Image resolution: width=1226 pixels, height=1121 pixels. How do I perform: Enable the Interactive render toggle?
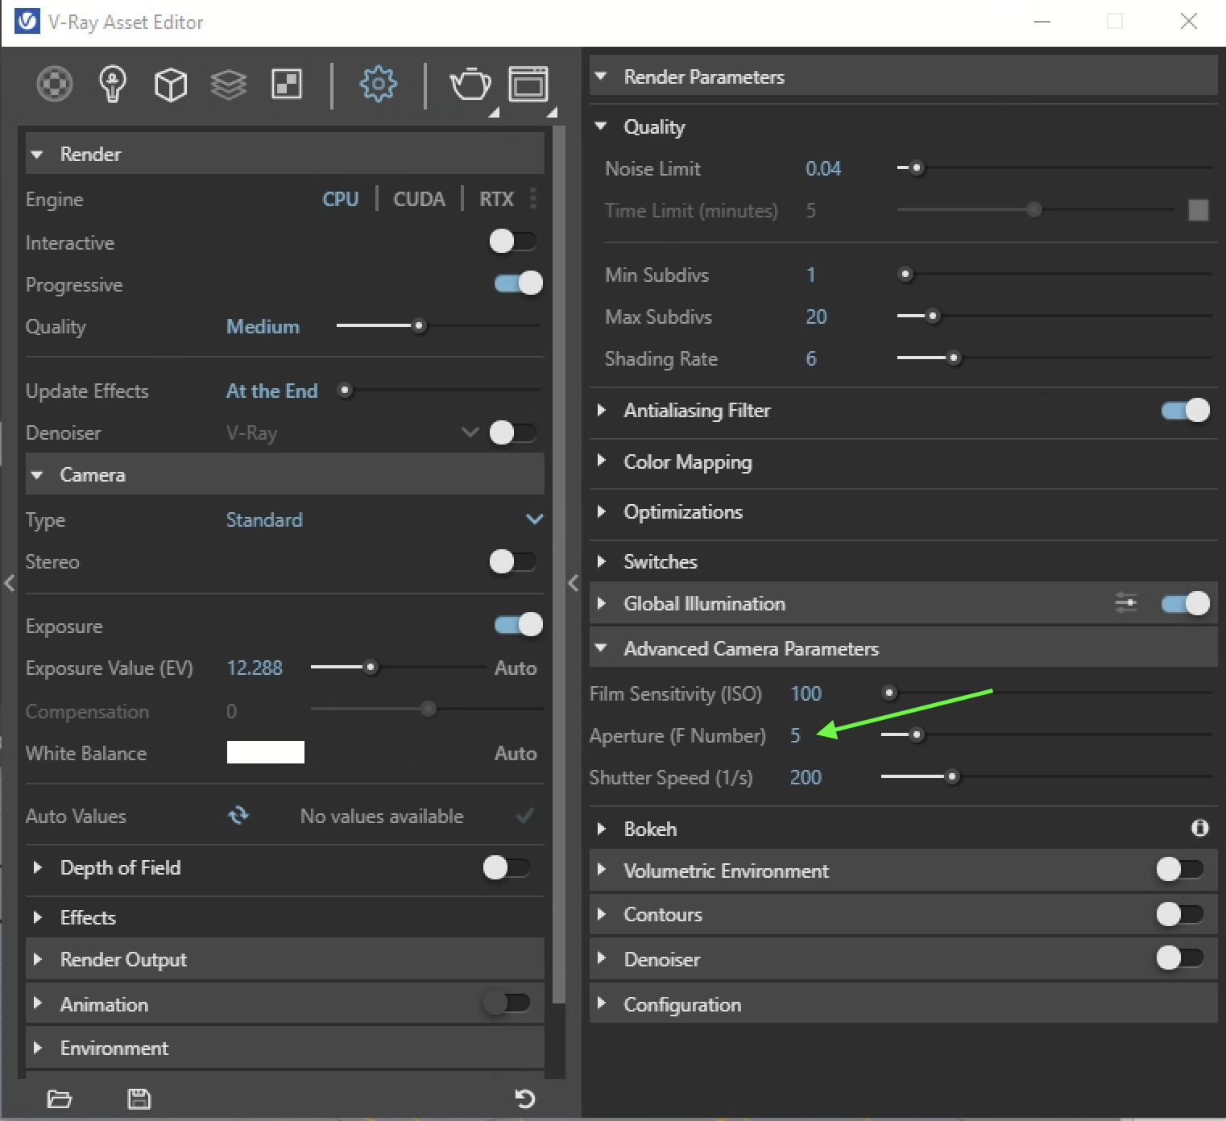pyautogui.click(x=512, y=241)
